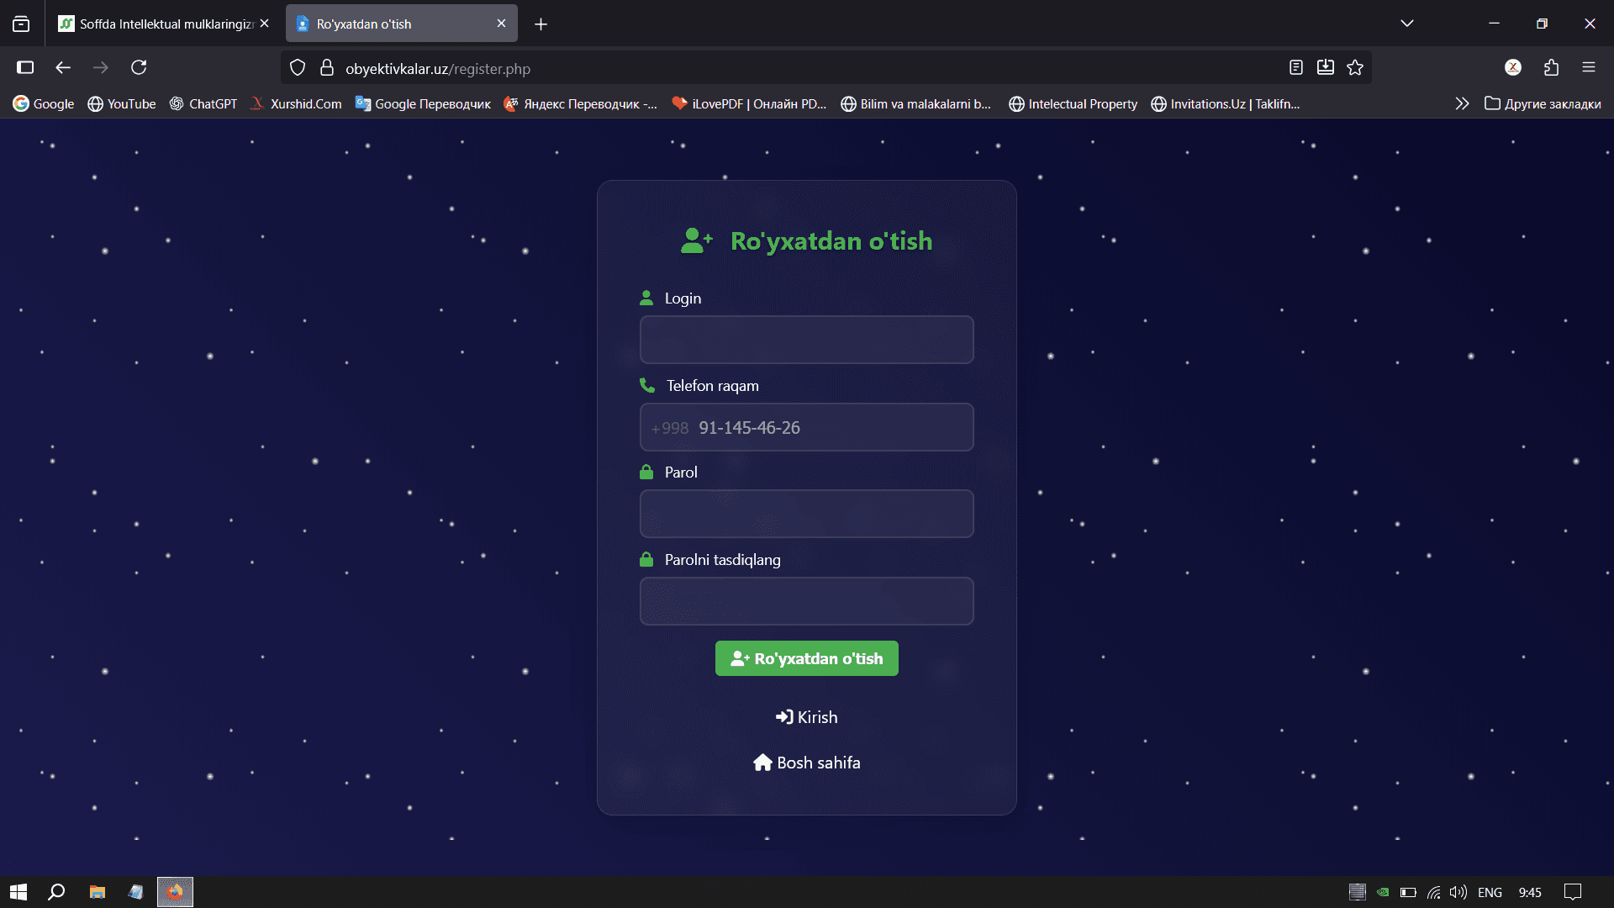The width and height of the screenshot is (1614, 908).
Task: Toggle the sidebar icon in toolbar
Action: pos(25,67)
